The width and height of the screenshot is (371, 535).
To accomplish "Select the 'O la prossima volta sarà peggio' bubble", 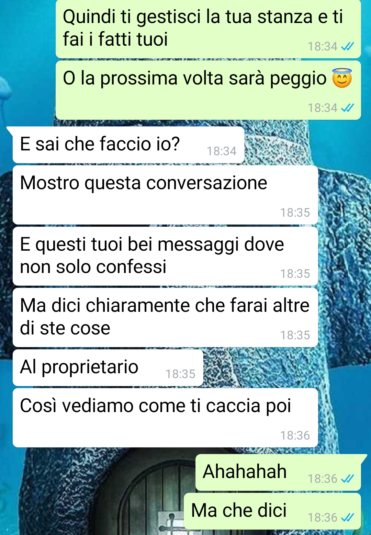I will [x=208, y=90].
